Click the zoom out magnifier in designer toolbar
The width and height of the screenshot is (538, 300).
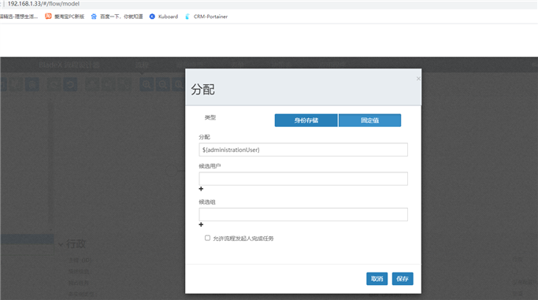coord(163,84)
